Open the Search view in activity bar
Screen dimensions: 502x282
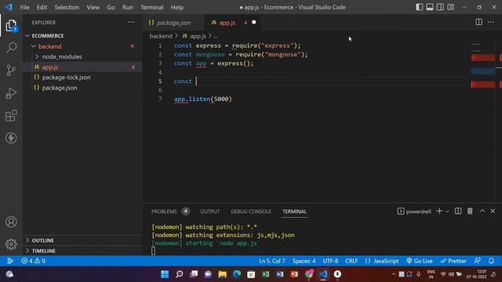(x=11, y=48)
